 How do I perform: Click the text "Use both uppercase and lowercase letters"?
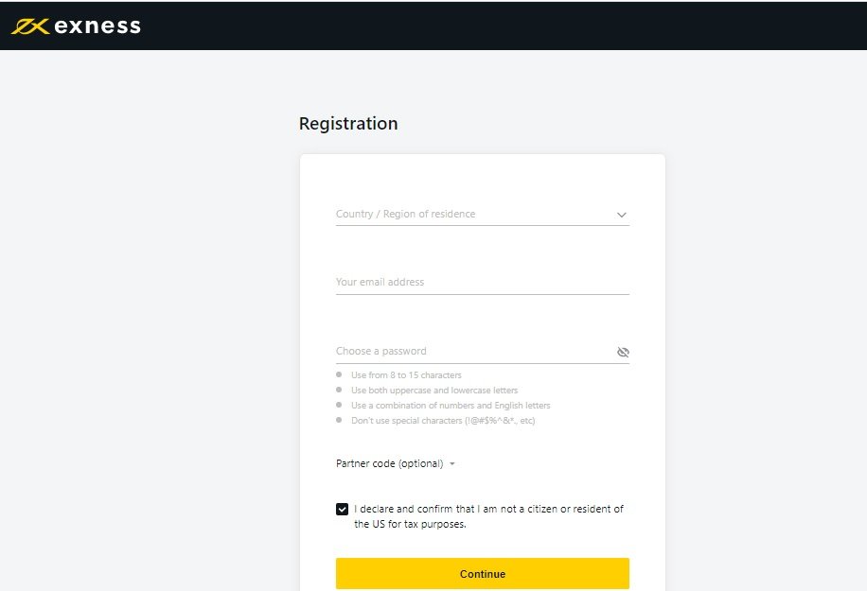tap(434, 391)
